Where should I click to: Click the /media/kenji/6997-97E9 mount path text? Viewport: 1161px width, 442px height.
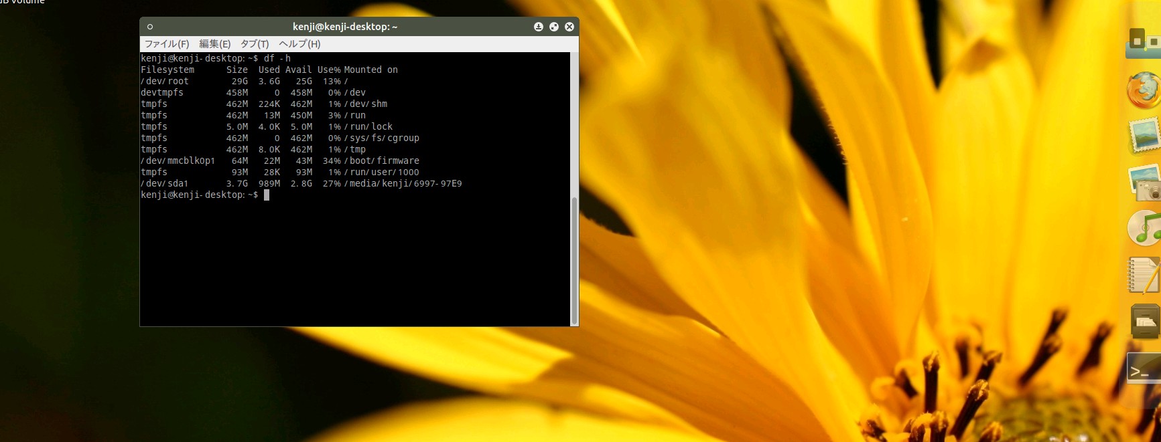click(403, 184)
